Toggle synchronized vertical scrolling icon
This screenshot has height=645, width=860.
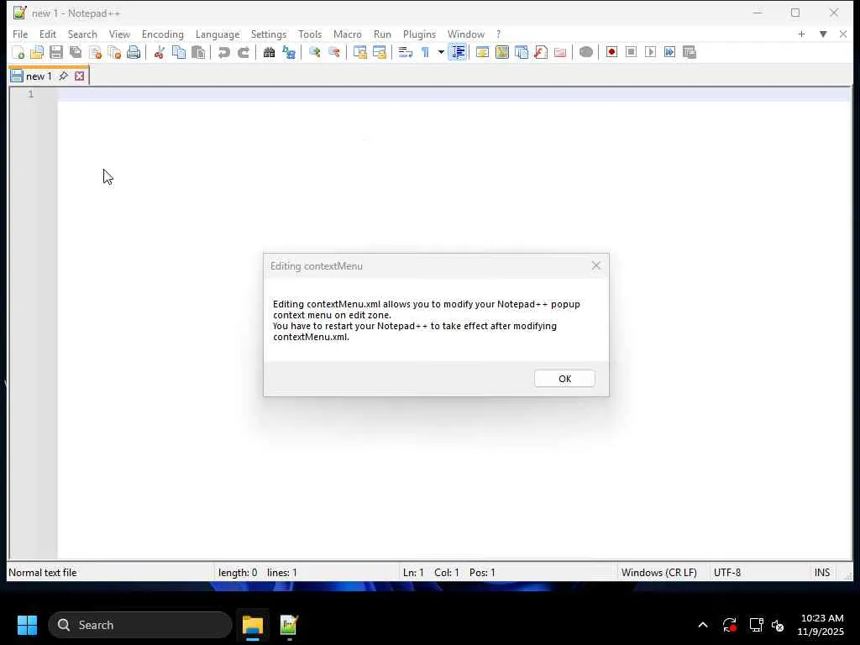pos(359,52)
